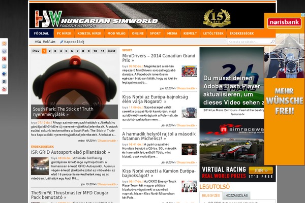Click the Nogaro truck article thumbnail
The width and height of the screenshot is (305, 203).
pyautogui.click(x=189, y=112)
